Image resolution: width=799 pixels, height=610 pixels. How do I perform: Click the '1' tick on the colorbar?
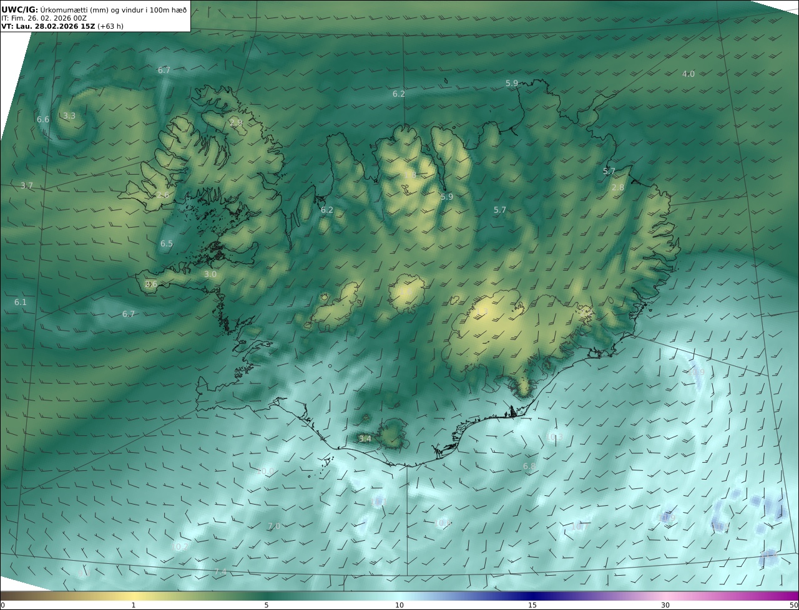click(133, 605)
